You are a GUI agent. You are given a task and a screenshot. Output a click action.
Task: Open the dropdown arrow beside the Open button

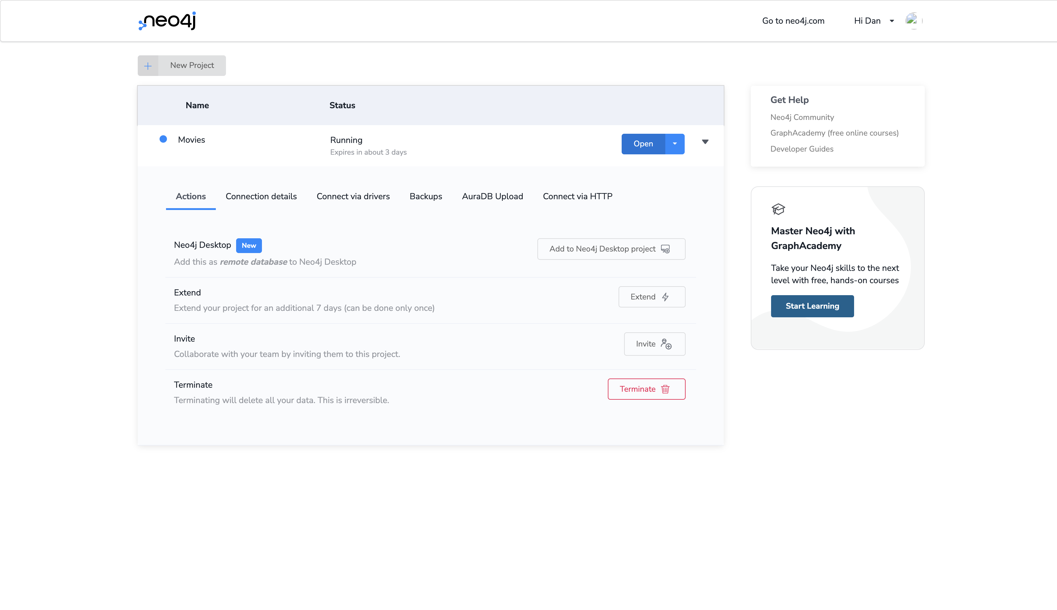675,144
